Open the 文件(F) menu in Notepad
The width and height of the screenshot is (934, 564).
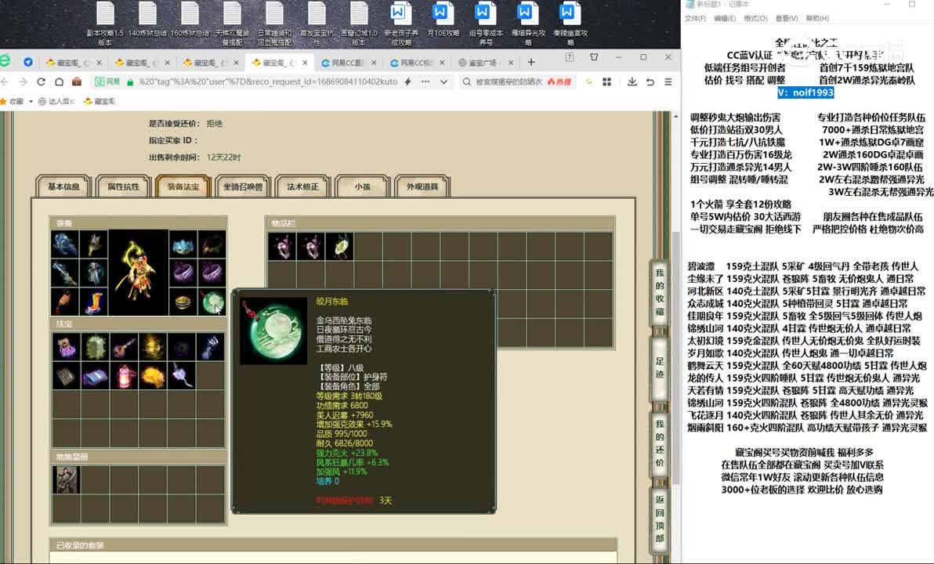pyautogui.click(x=695, y=19)
